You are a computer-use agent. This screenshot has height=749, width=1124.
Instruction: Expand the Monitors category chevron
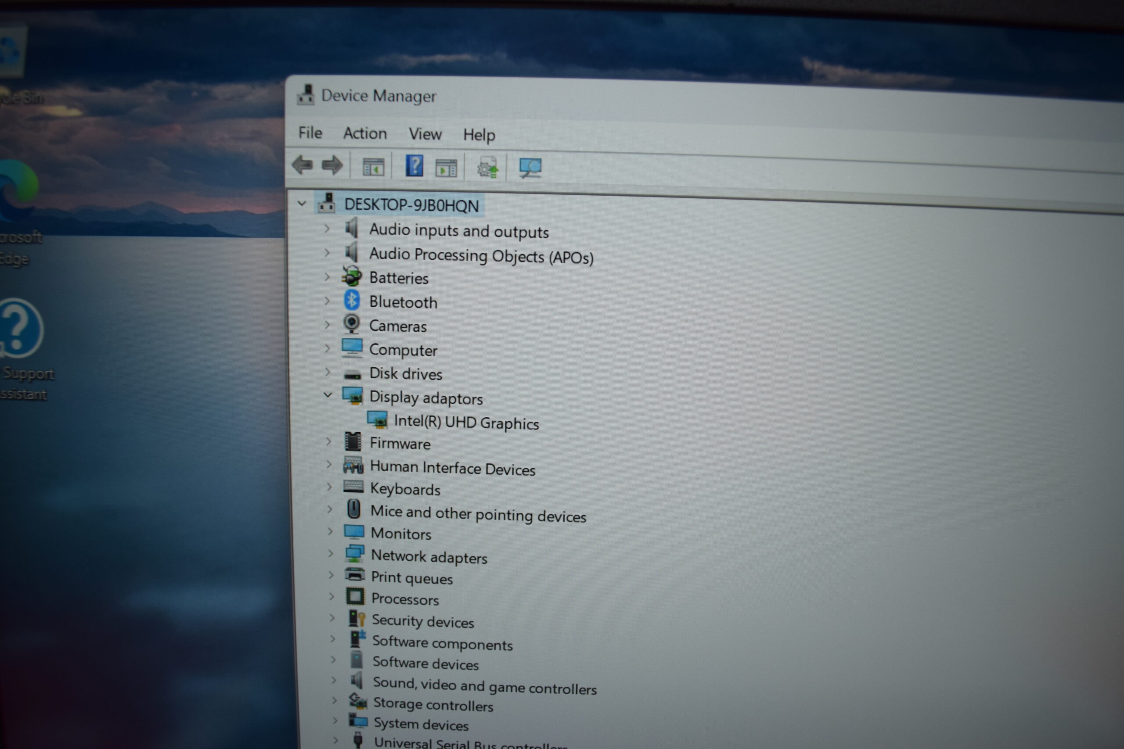click(330, 531)
